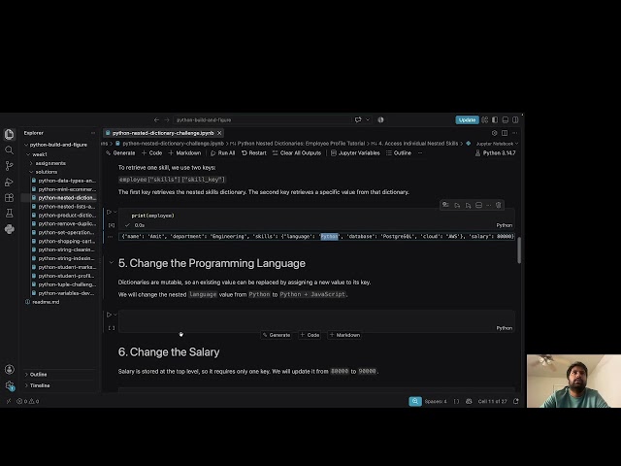Toggle the secondary side bar visibility
This screenshot has width=621, height=466.
tap(515, 119)
